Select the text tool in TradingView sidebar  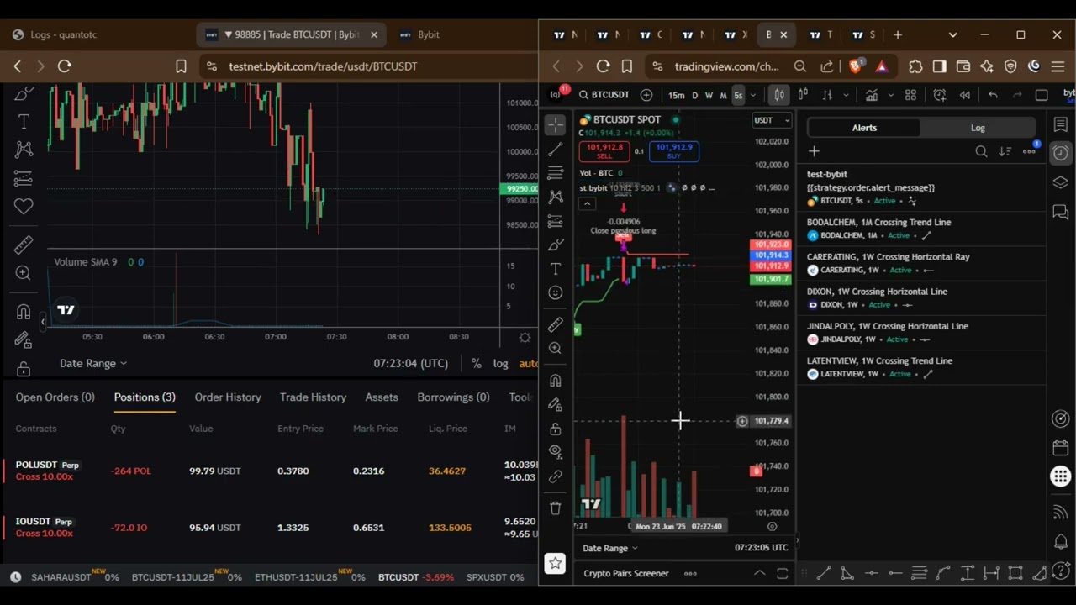(555, 269)
